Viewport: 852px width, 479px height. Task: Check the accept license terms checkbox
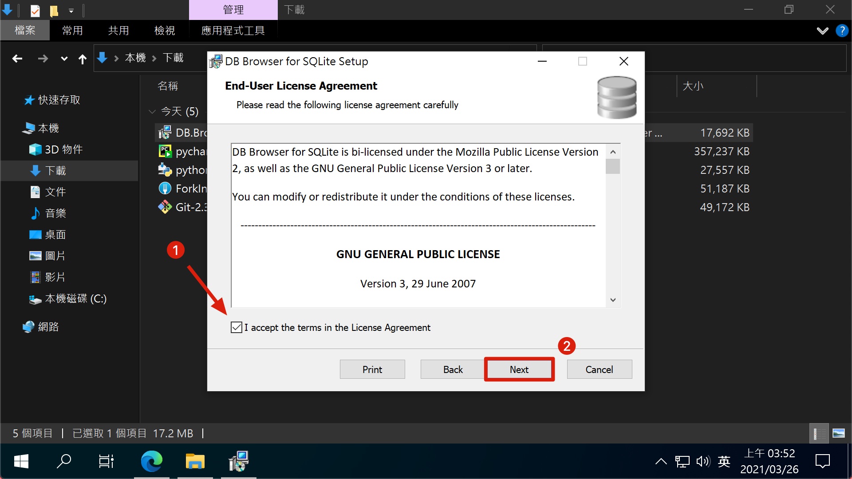pos(237,327)
